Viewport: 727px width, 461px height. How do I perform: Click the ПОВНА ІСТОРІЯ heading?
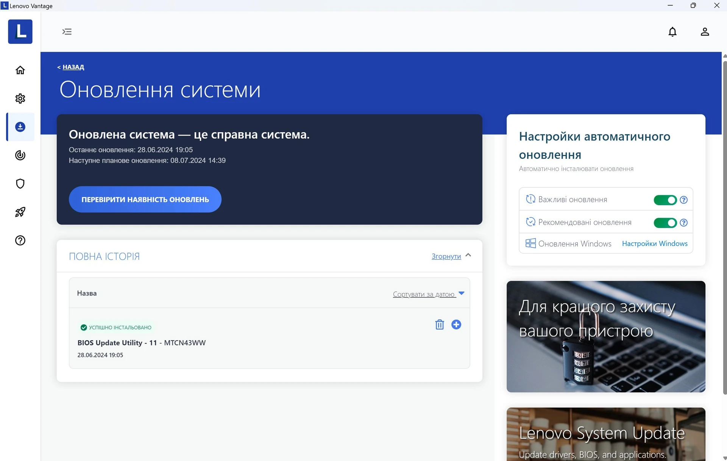tap(104, 256)
